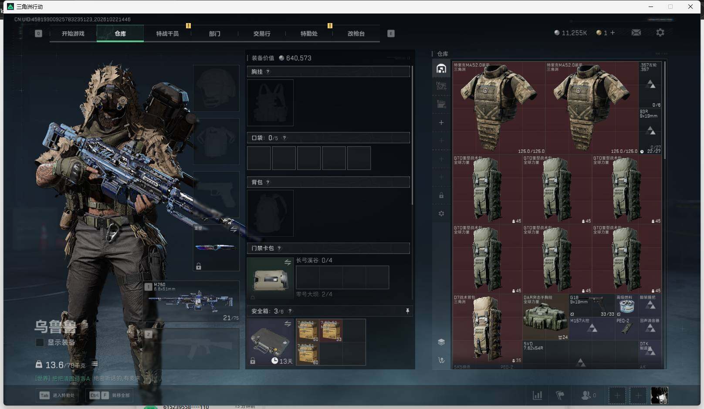Screen dimensions: 704x409
Task: Click the warehouse vertical scrollbar
Action: [664, 110]
